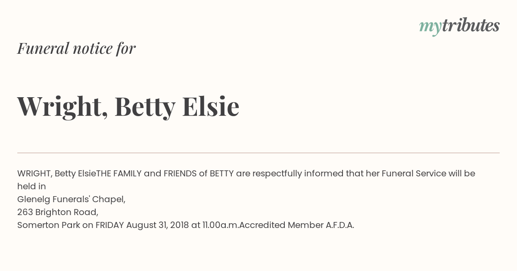Click "Glenelg Funerals' Chapel," text line
The width and height of the screenshot is (517, 271).
click(x=72, y=200)
